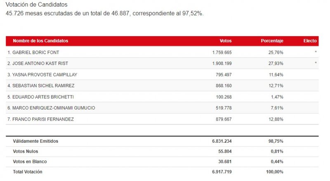Screen dimensions: 330x181
Task: Click the Total Votación label
Action: point(28,172)
